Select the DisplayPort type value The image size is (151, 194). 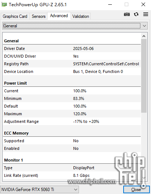(84, 168)
